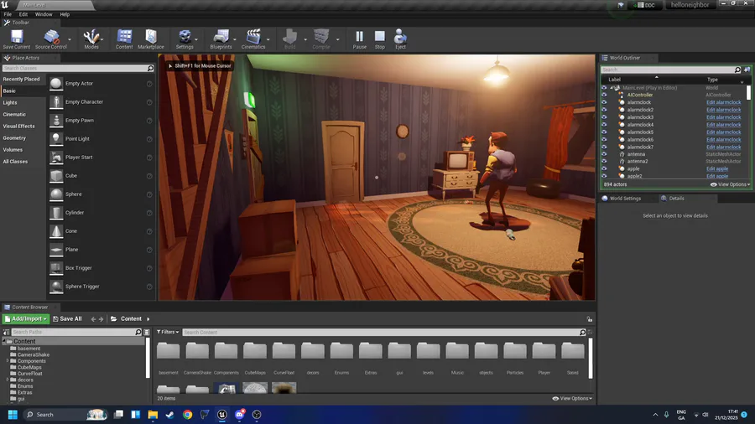This screenshot has height=424, width=755.
Task: Open File Explorer from the taskbar
Action: pos(153,415)
